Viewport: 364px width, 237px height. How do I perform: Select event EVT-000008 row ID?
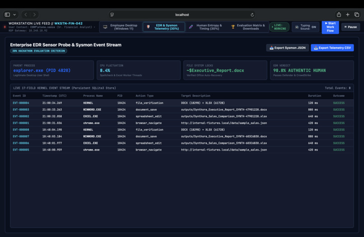[21, 130]
